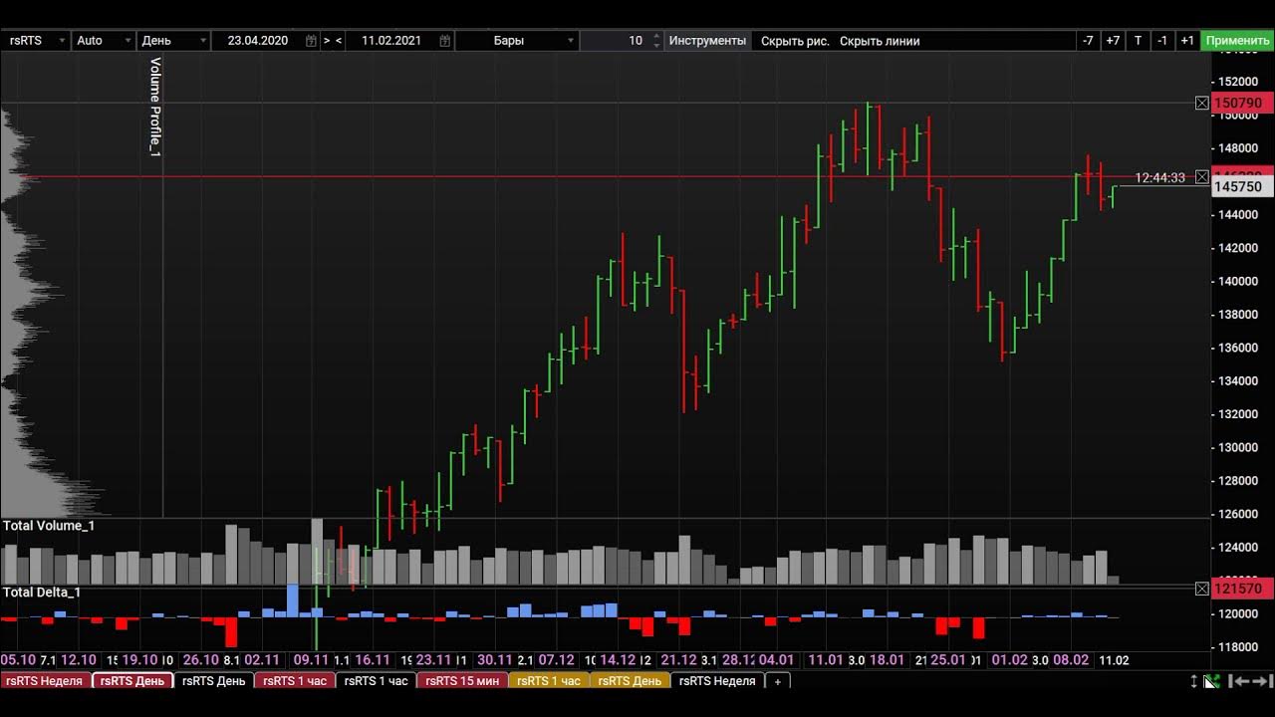Click the vertical autoscale arrows icon
The image size is (1275, 717).
pyautogui.click(x=1194, y=681)
